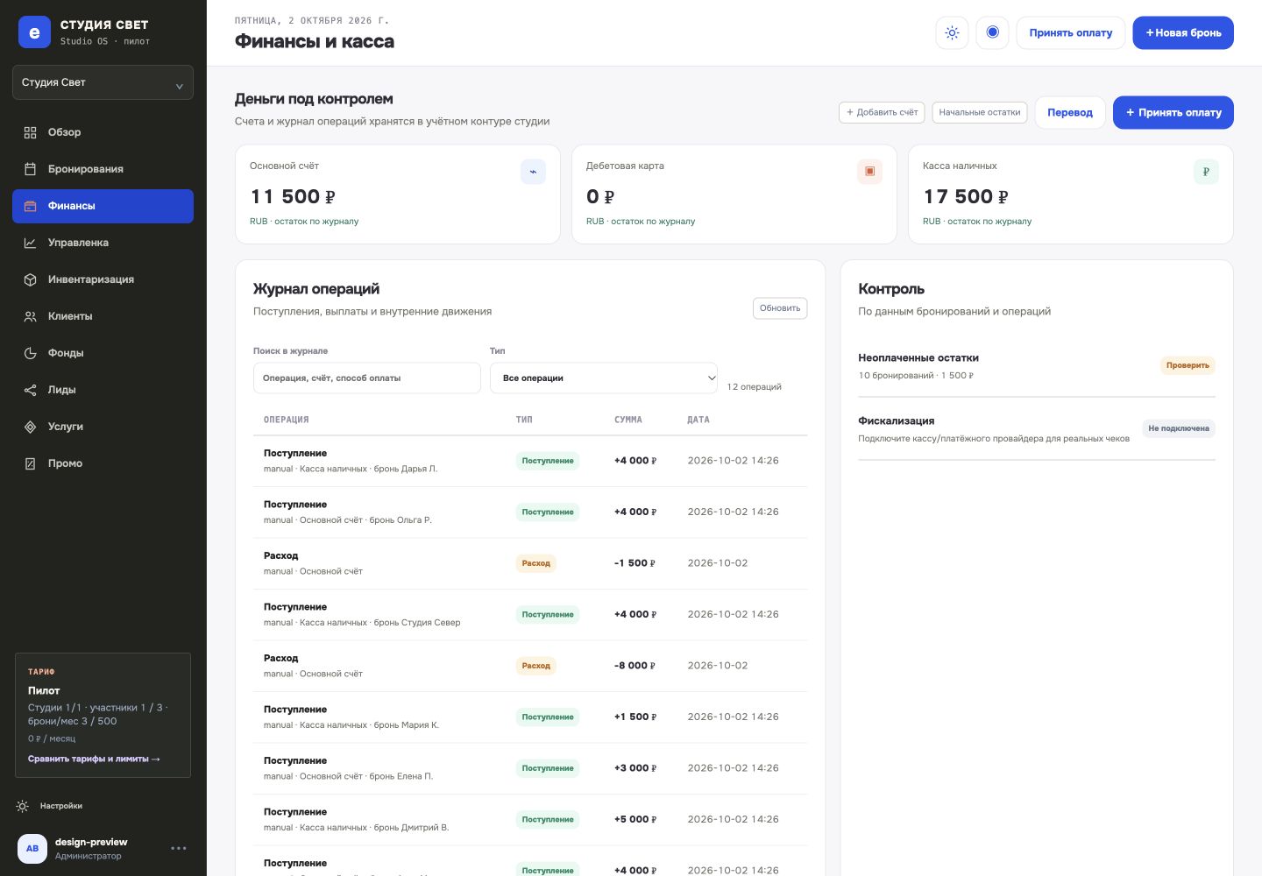Click the blue Новая бронь button
This screenshot has width=1262, height=876.
pyautogui.click(x=1183, y=33)
